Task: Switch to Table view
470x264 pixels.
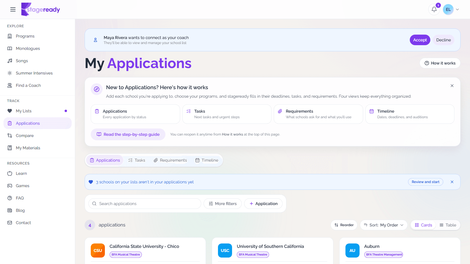Action: [448, 225]
